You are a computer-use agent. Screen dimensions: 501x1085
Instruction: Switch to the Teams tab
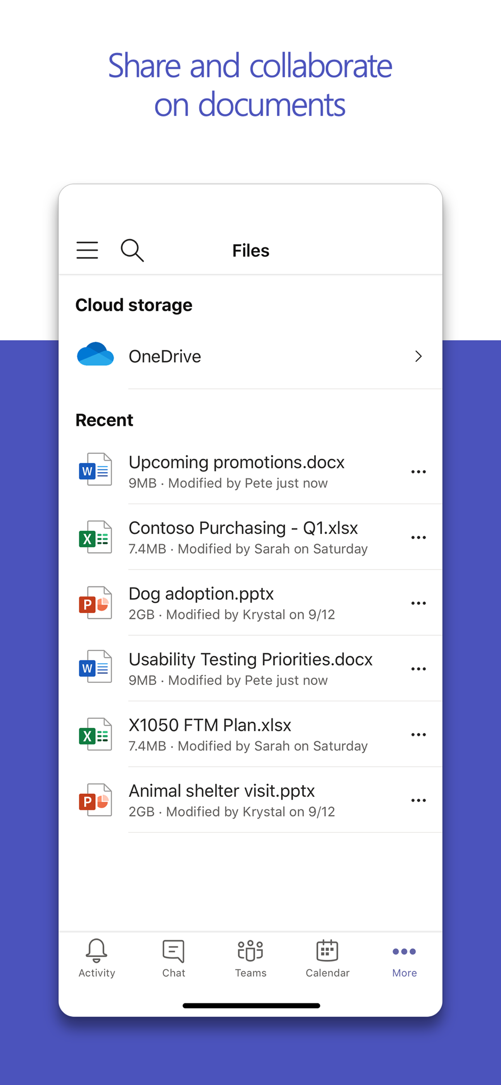pyautogui.click(x=250, y=958)
